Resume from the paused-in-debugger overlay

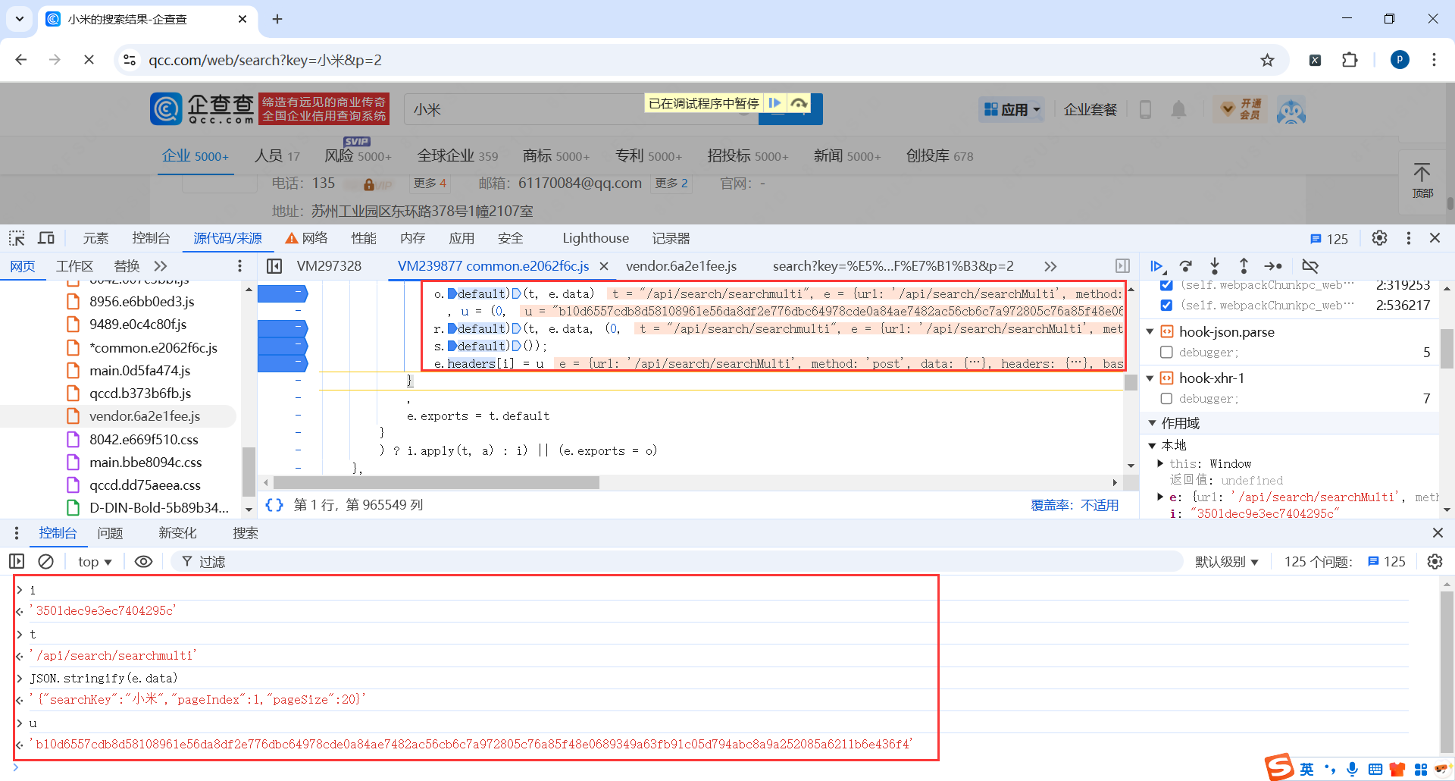[774, 103]
